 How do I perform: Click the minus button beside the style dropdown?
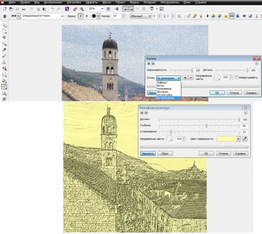(x=191, y=77)
